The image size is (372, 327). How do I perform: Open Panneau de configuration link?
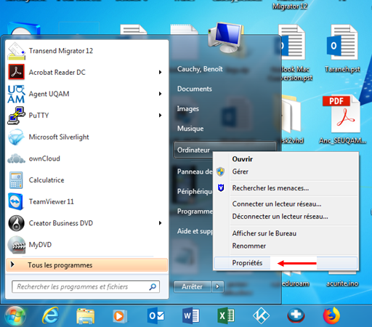tap(195, 171)
